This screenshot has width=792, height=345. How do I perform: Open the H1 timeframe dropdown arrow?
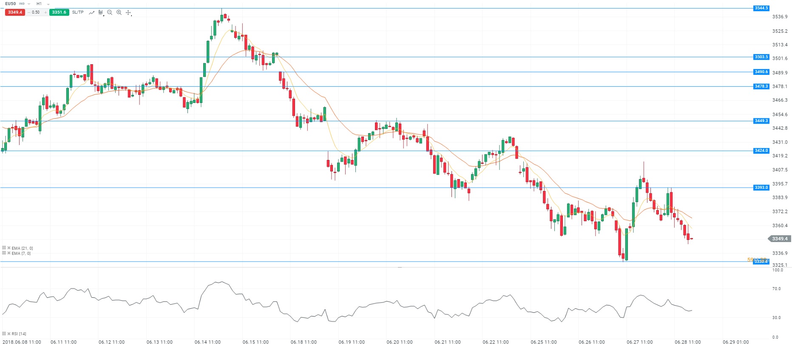tap(48, 4)
